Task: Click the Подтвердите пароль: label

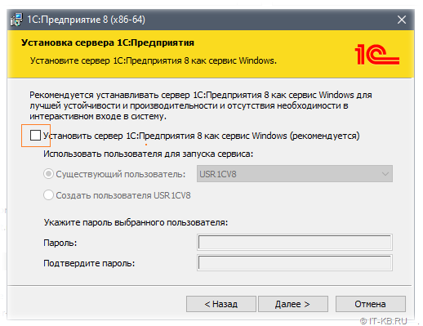Action: click(89, 263)
